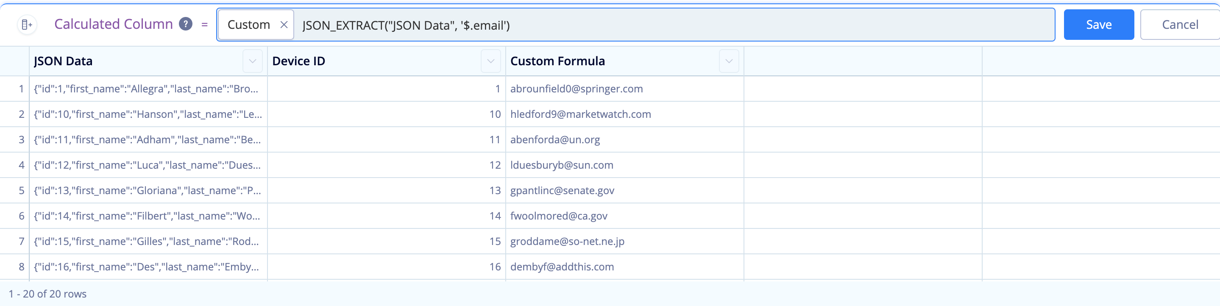
Task: Click dembyf@addthis.com cell
Action: tap(625, 267)
